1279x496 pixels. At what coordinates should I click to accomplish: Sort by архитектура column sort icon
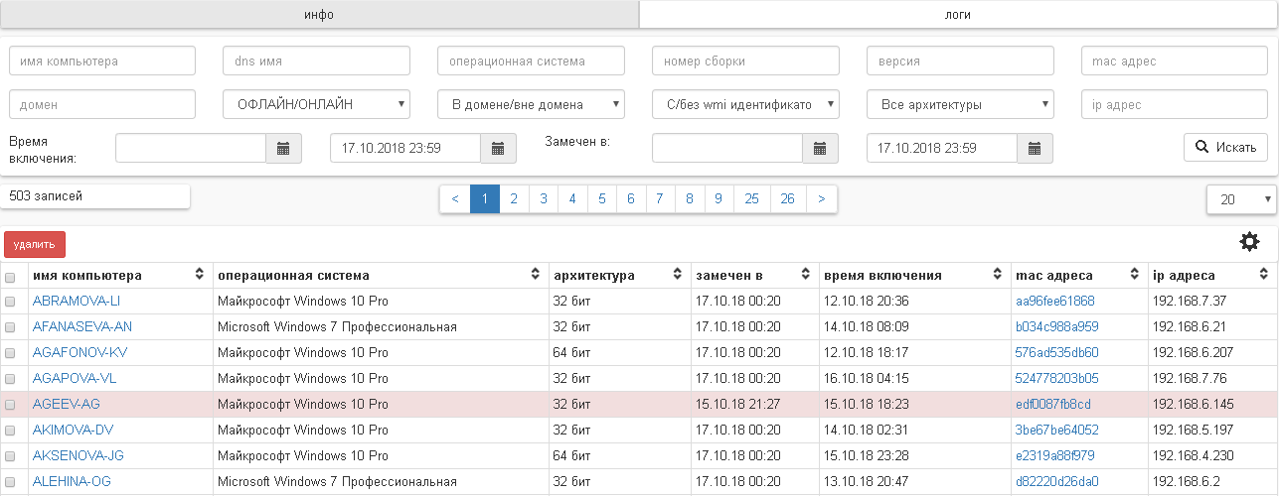(678, 275)
